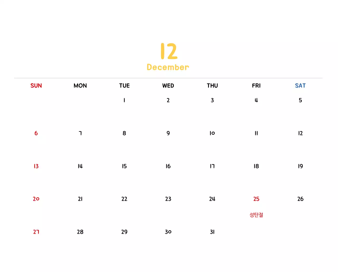338x272 pixels.
Task: Click the large yellow 12 month number
Action: click(169, 51)
